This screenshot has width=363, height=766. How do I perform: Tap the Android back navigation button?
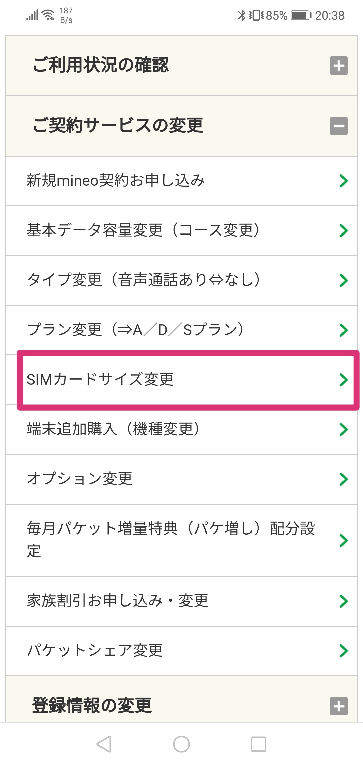coord(104,744)
